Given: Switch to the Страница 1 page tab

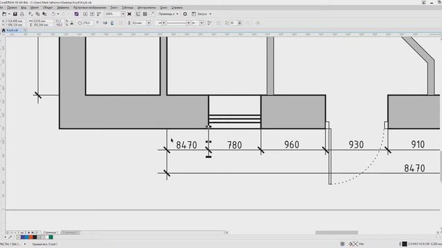Looking at the screenshot, I should (x=50, y=233).
